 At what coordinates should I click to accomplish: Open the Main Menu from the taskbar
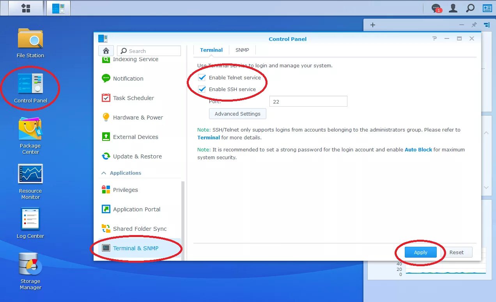click(25, 8)
